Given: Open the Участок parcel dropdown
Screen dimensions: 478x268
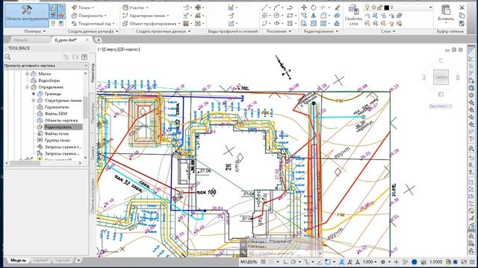Looking at the screenshot, I should 135,7.
